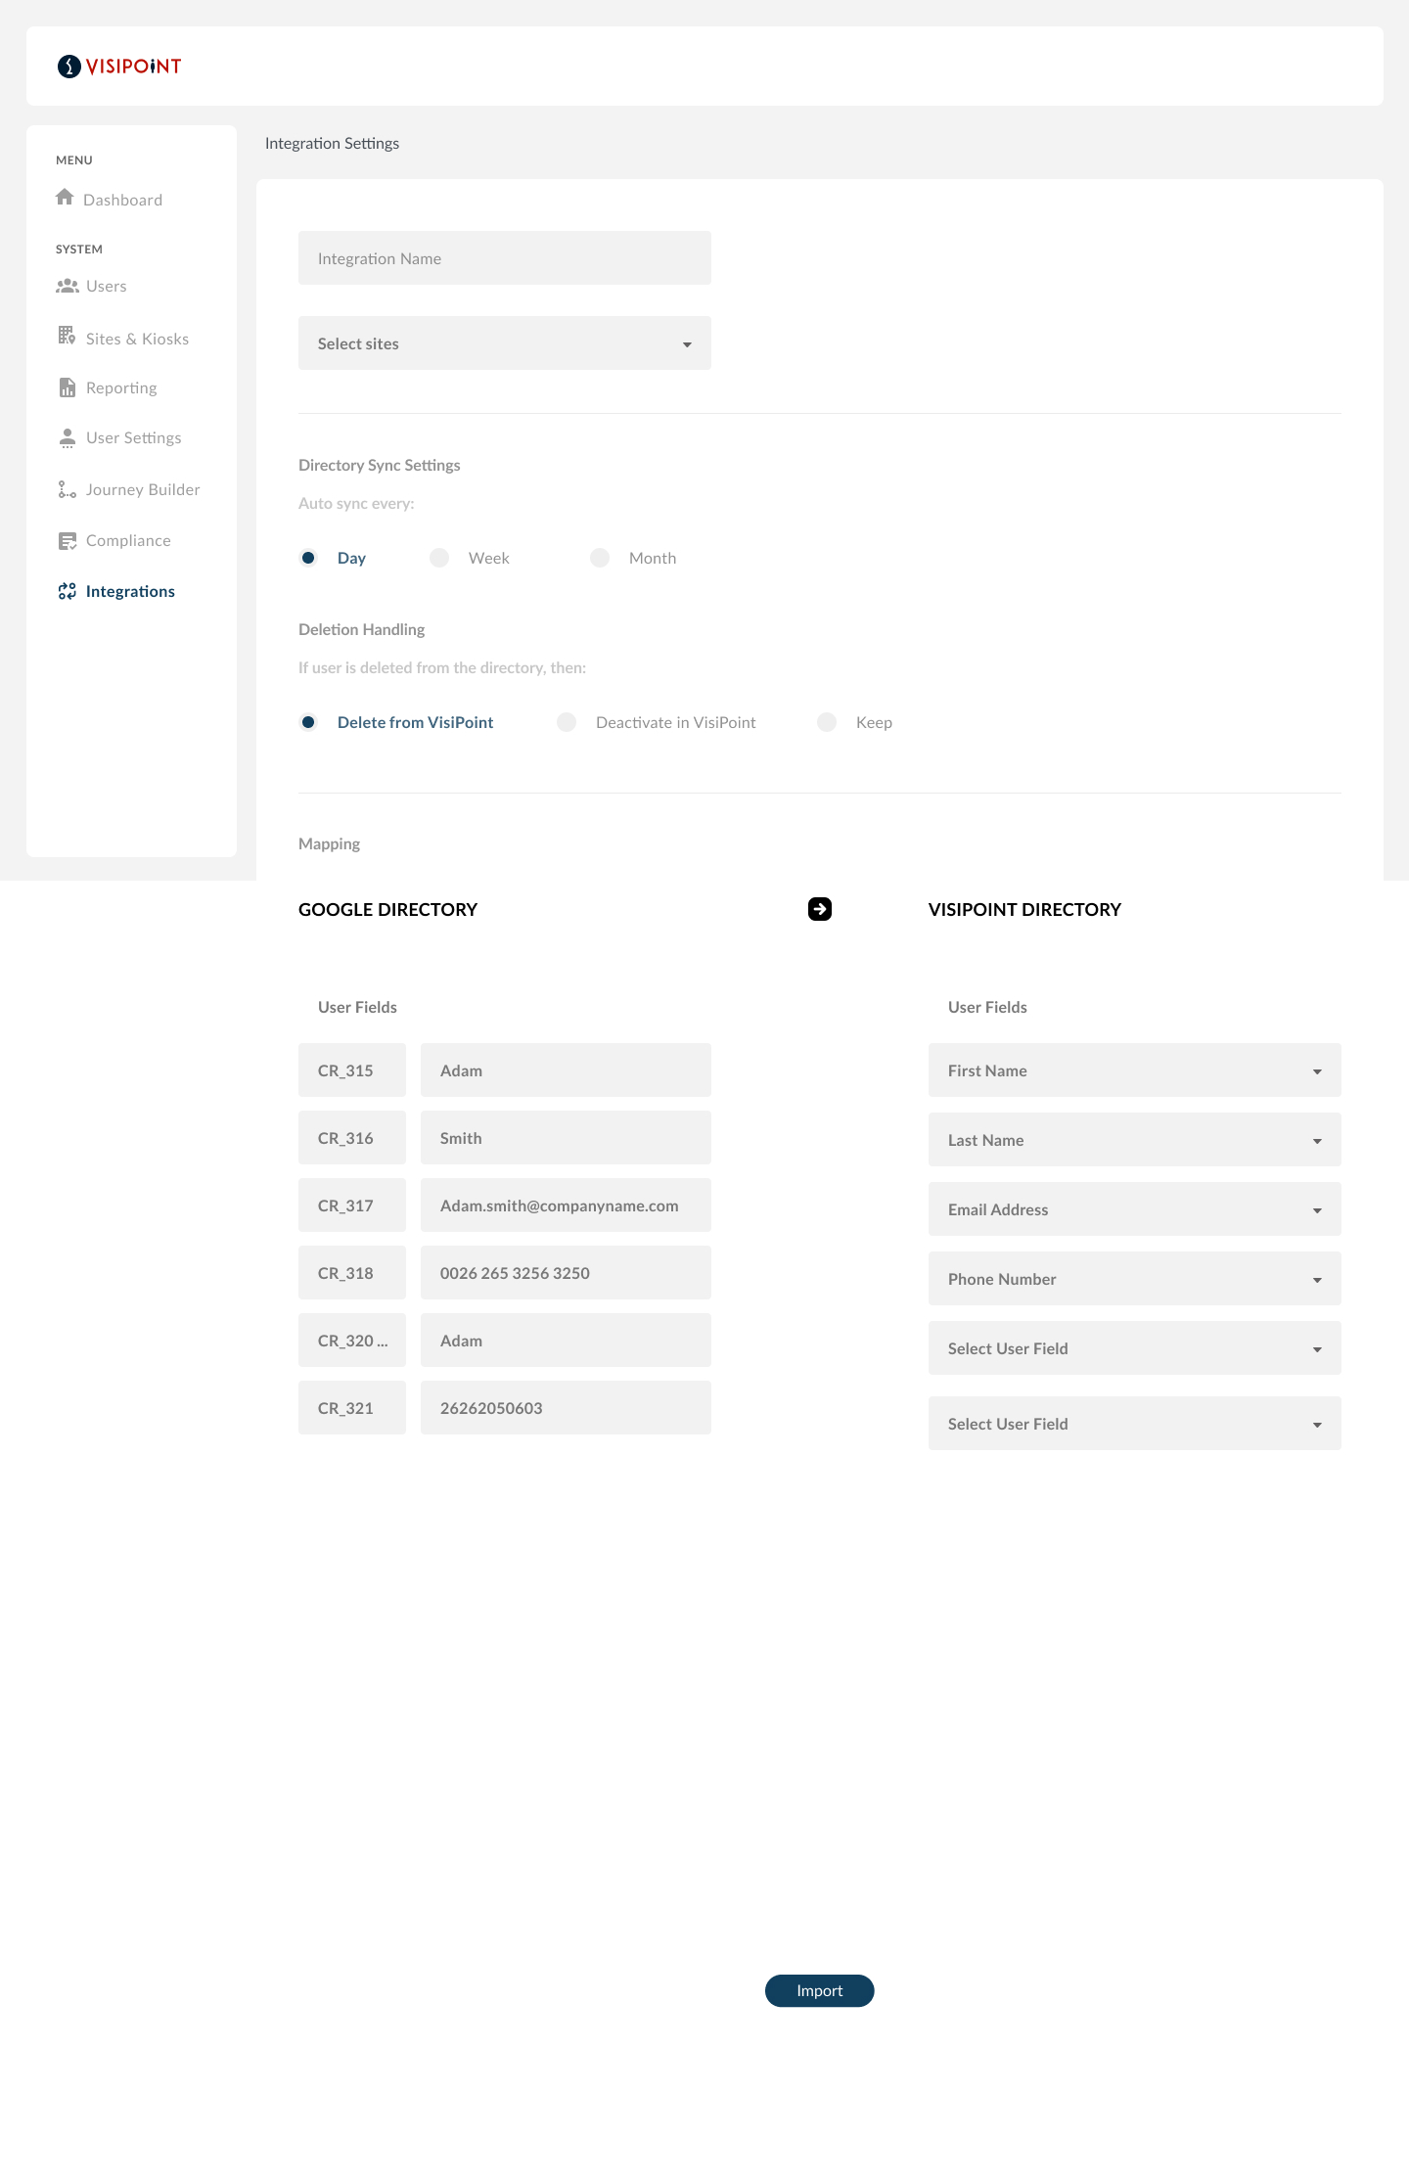Image resolution: width=1409 pixels, height=2184 pixels.
Task: Open the Compliance page
Action: pos(128,540)
